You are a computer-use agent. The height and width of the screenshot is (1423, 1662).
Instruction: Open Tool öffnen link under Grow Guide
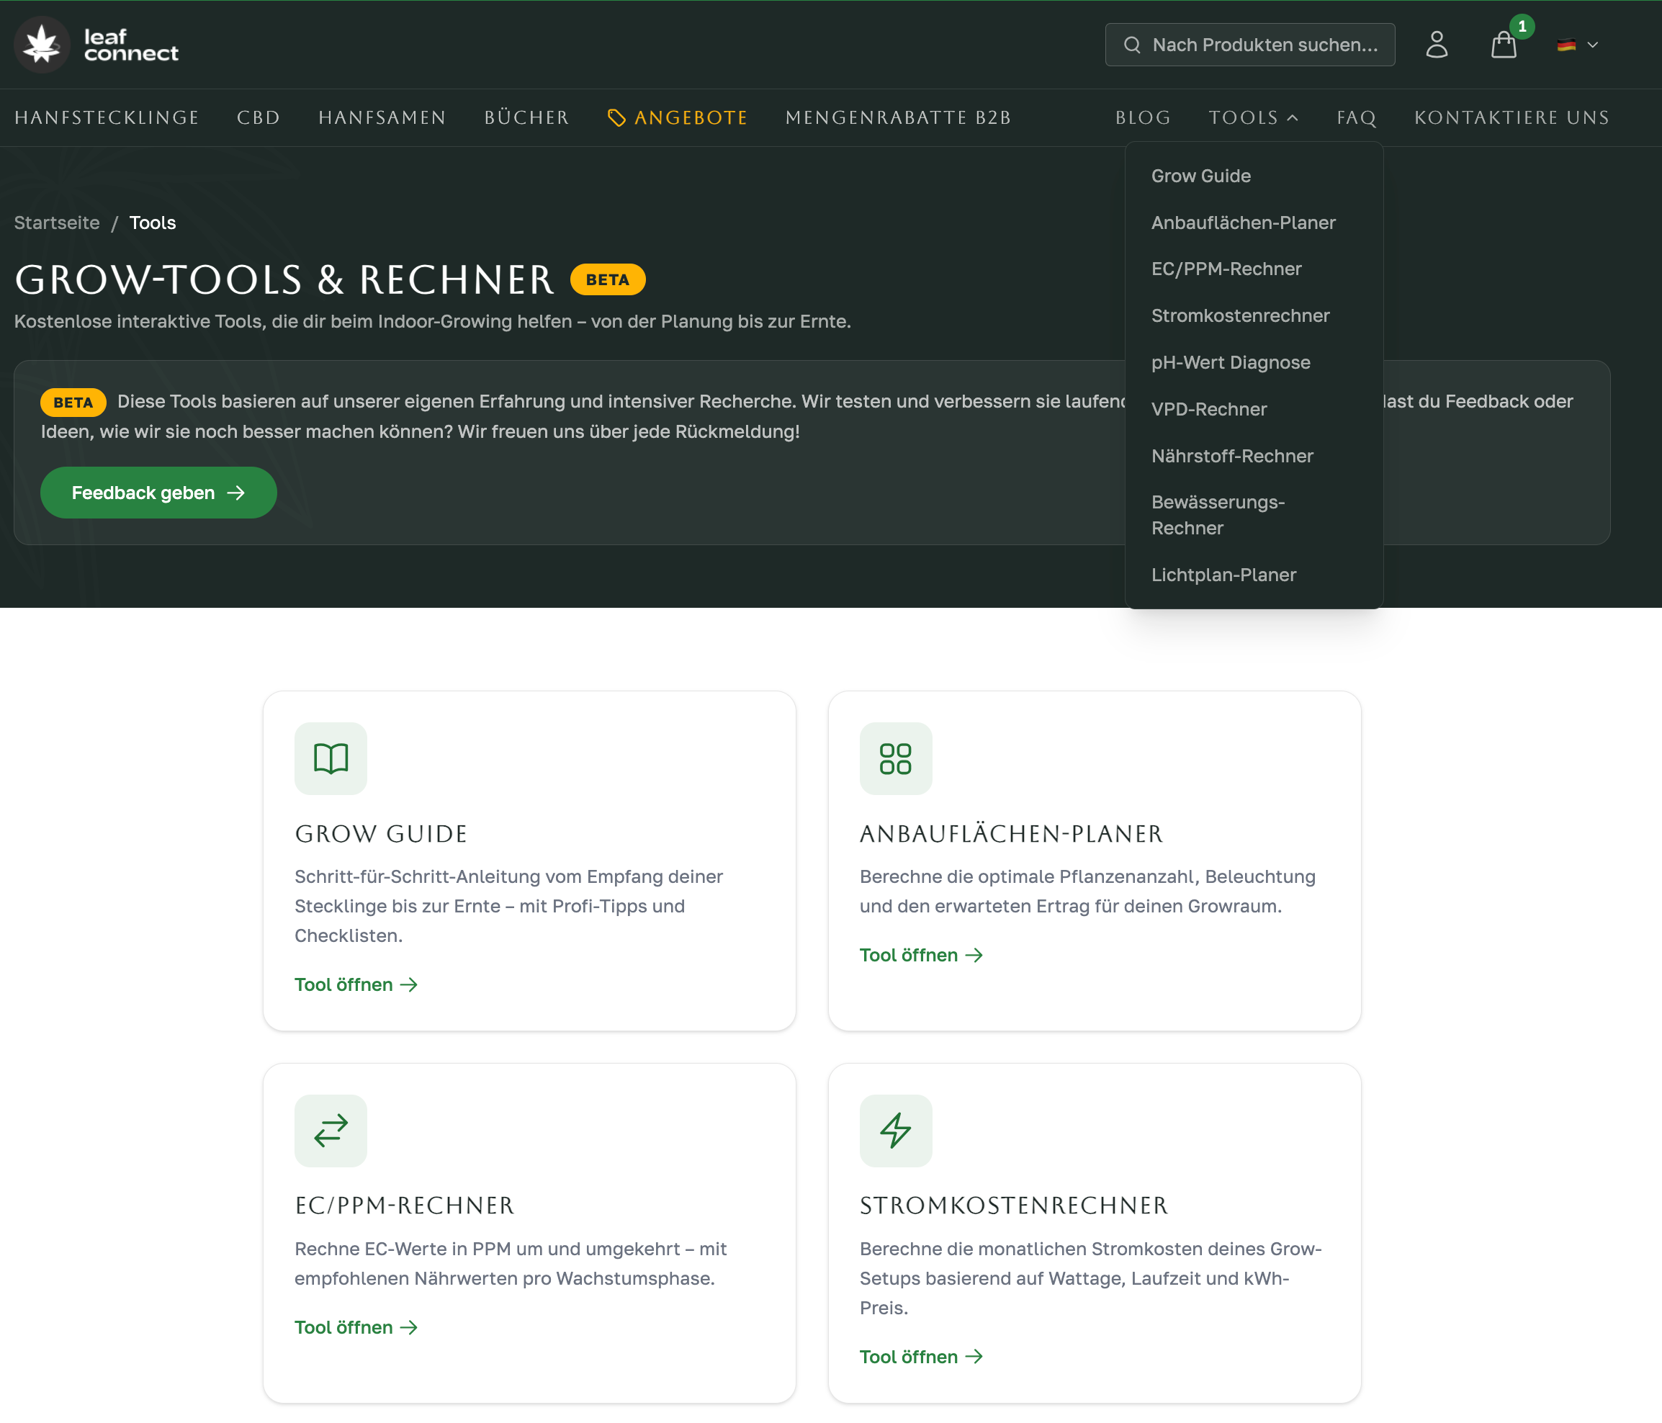click(x=355, y=984)
